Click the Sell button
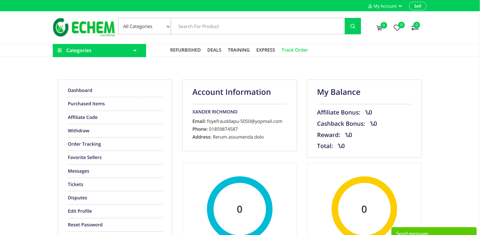The height and width of the screenshot is (235, 480). [418, 6]
